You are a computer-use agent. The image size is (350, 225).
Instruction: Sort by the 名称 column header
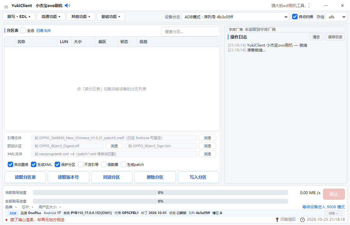pyautogui.click(x=36, y=42)
